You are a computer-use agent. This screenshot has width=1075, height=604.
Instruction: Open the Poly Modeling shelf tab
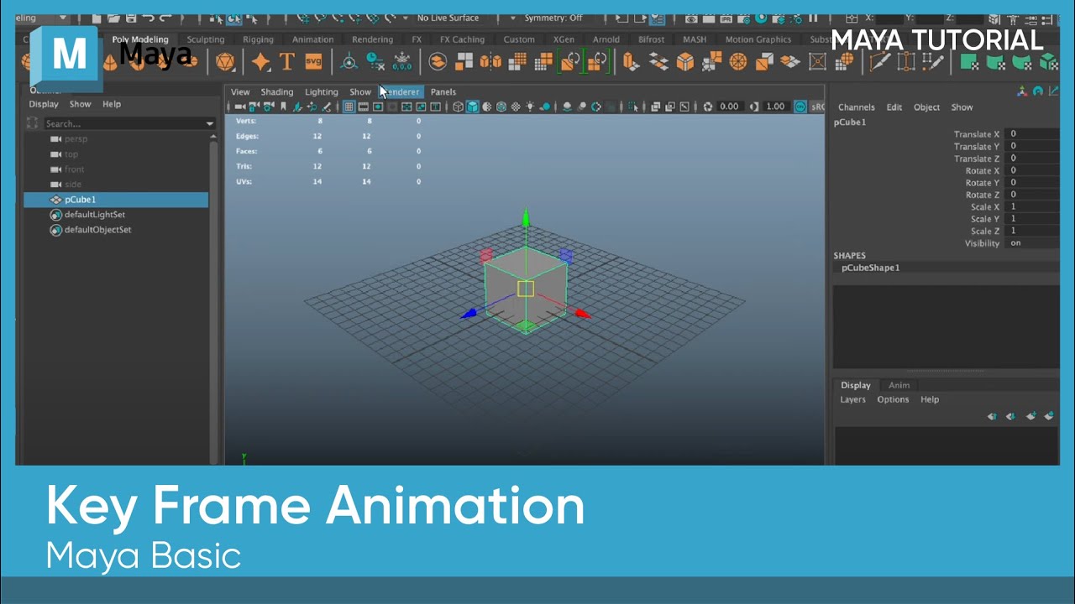pos(140,39)
